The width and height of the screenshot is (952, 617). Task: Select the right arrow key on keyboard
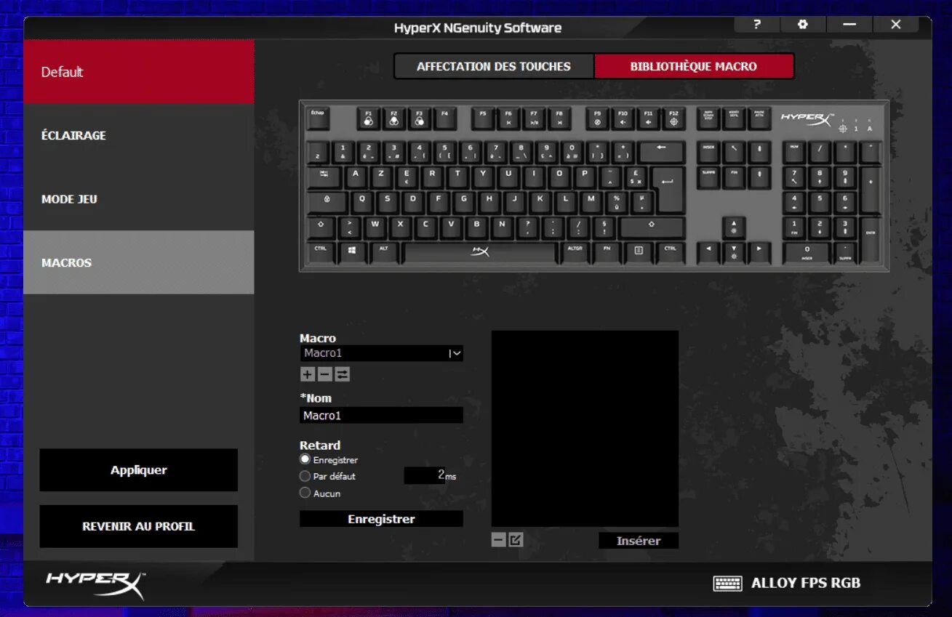(759, 251)
